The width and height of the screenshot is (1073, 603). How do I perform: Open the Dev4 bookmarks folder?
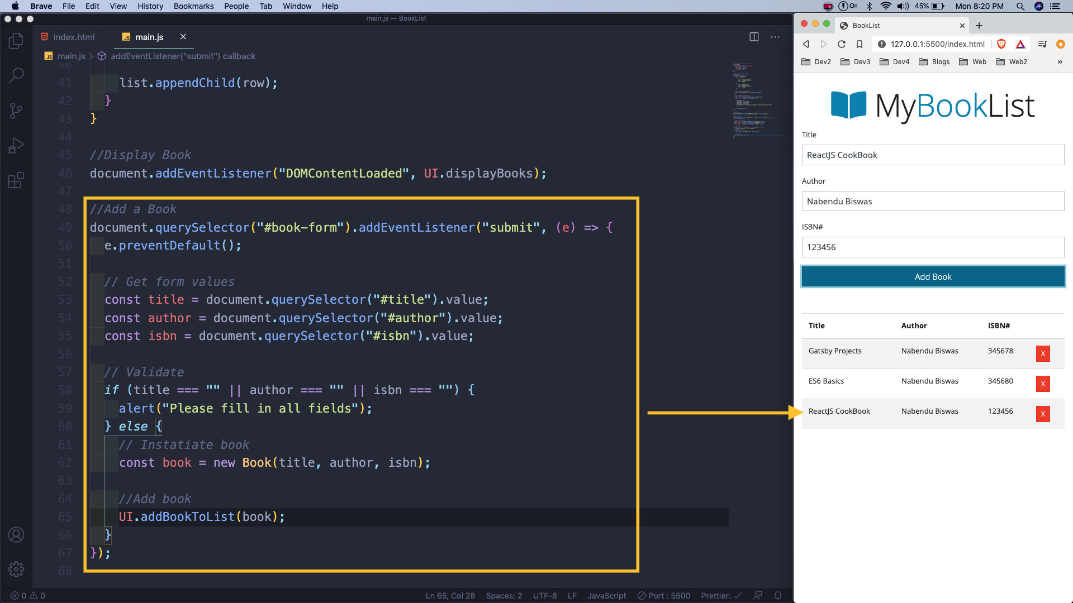tap(894, 62)
